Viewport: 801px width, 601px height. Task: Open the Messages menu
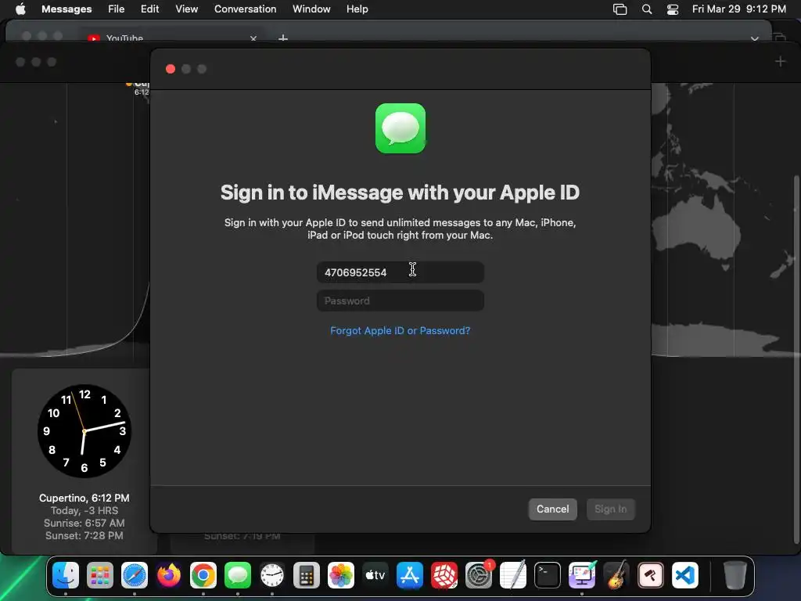tap(66, 9)
